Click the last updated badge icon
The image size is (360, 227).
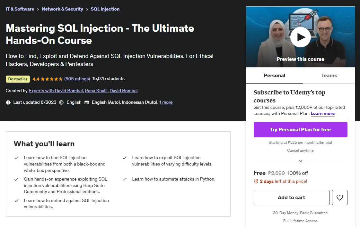click(8, 102)
